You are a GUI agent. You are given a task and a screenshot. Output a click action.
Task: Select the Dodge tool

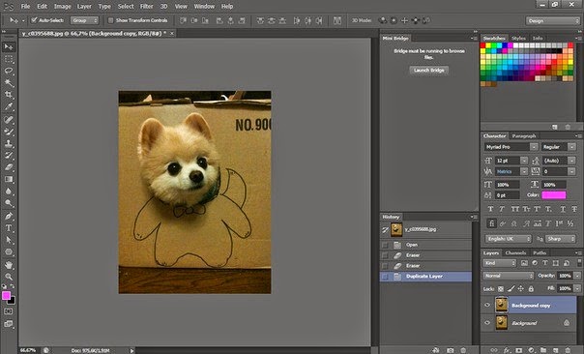(9, 203)
